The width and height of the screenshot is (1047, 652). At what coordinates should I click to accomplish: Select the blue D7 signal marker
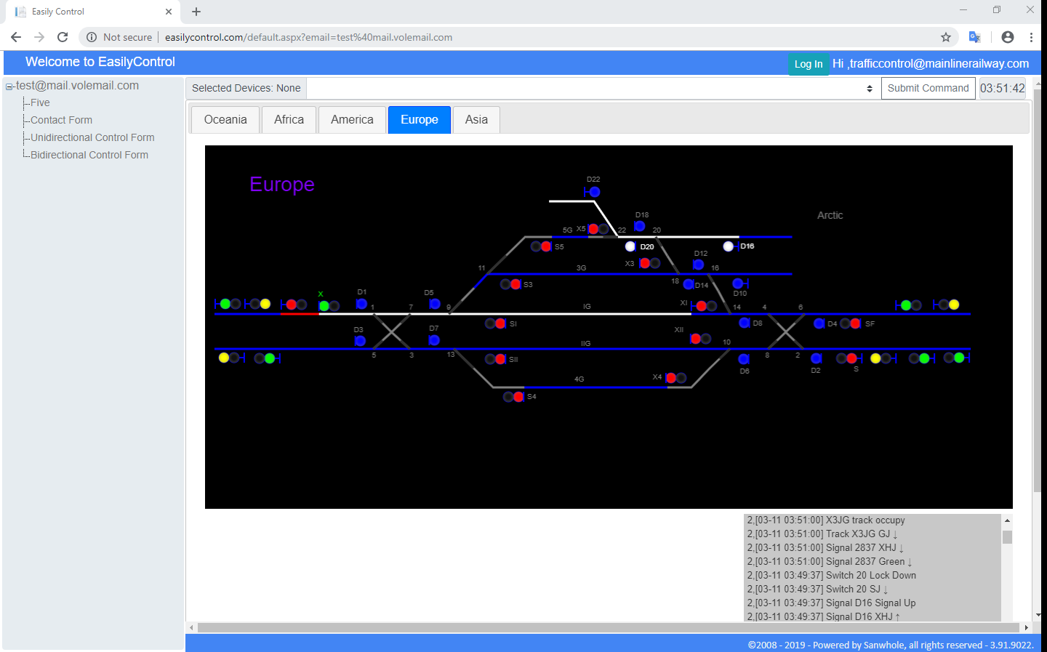coord(434,340)
